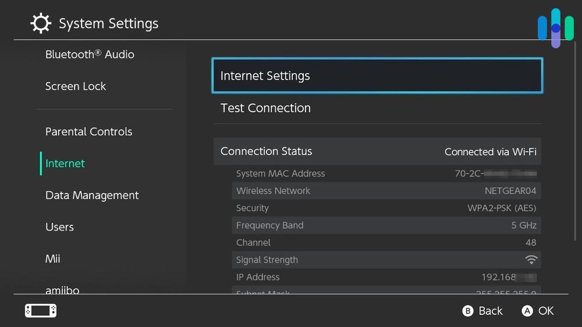Click the right-side vertical scrollbar
The width and height of the screenshot is (582, 327).
[x=576, y=141]
